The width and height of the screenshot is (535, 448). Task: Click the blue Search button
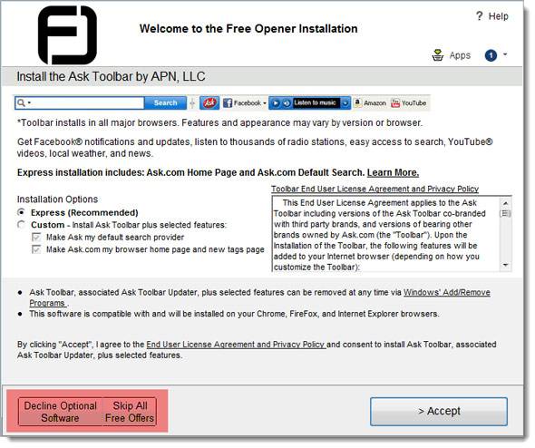point(165,102)
